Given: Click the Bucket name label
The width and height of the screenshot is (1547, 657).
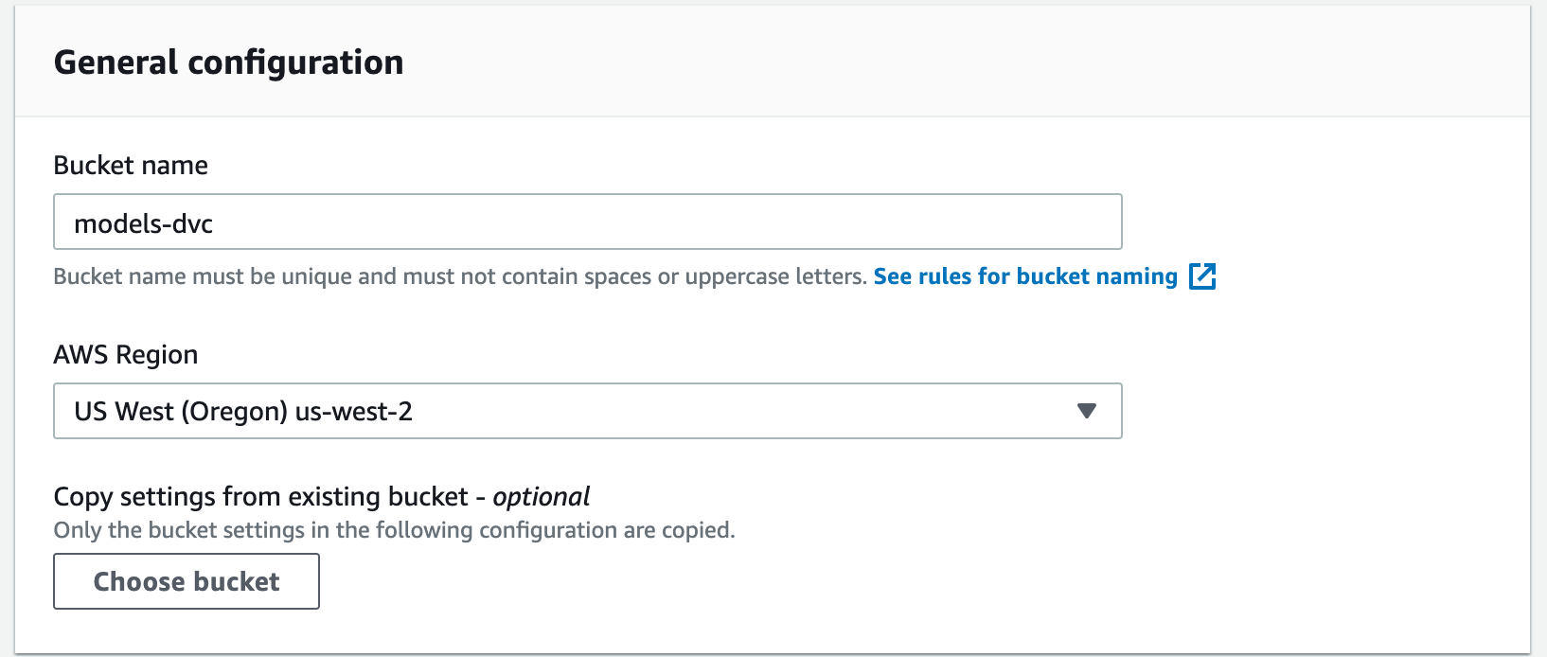Looking at the screenshot, I should [x=131, y=166].
